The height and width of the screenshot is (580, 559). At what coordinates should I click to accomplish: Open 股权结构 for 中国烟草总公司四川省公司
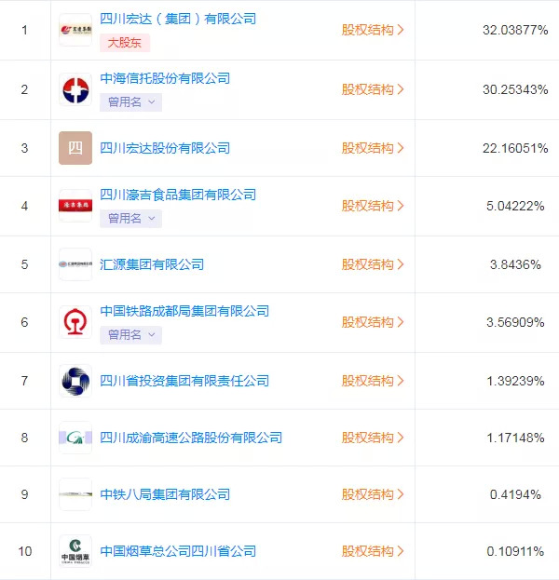[x=373, y=551]
